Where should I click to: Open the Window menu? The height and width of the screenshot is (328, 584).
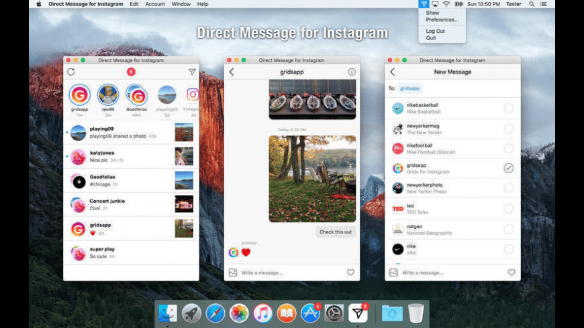tap(181, 4)
